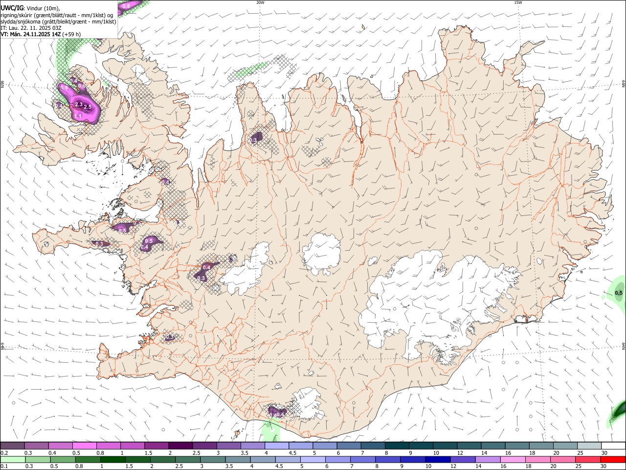The height and width of the screenshot is (470, 626).
Task: Click the '(+59 h)' forecast offset text
Action: 72,34
